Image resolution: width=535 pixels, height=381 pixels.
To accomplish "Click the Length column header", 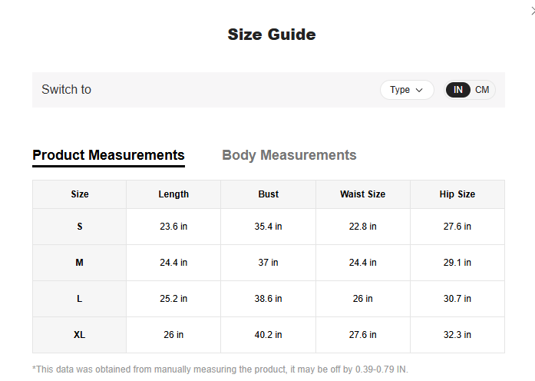I will [173, 194].
